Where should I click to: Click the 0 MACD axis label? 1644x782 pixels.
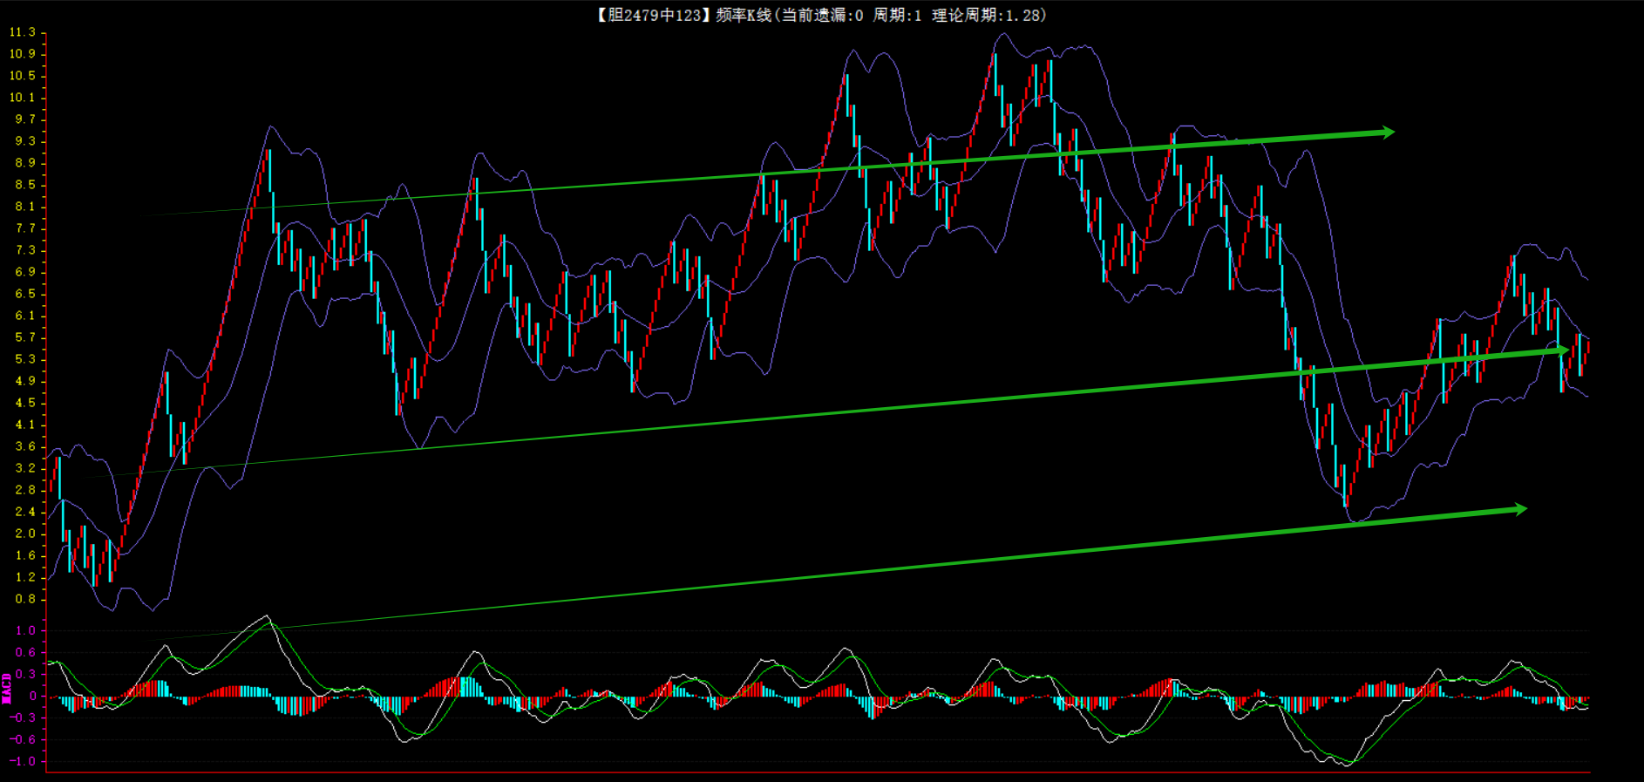[33, 696]
